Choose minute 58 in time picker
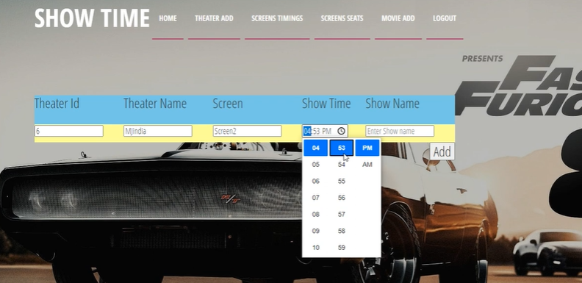Image resolution: width=582 pixels, height=283 pixels. [x=342, y=231]
